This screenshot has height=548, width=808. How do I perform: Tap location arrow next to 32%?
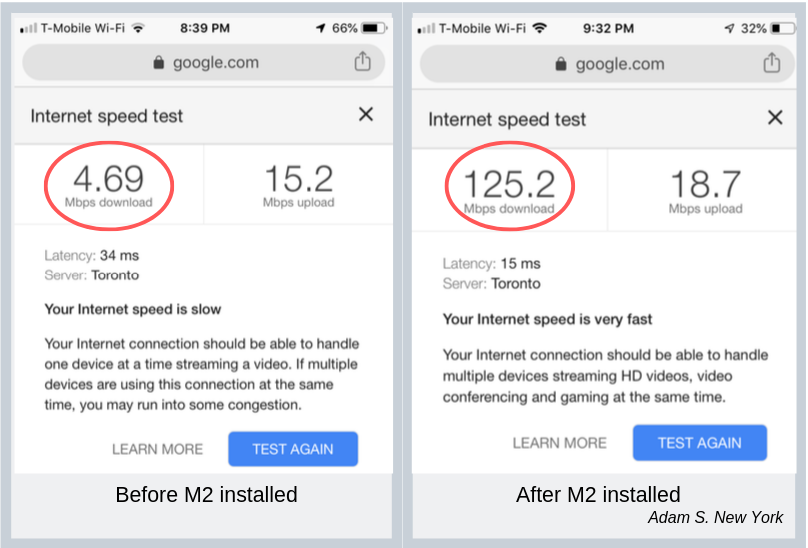[x=729, y=28]
